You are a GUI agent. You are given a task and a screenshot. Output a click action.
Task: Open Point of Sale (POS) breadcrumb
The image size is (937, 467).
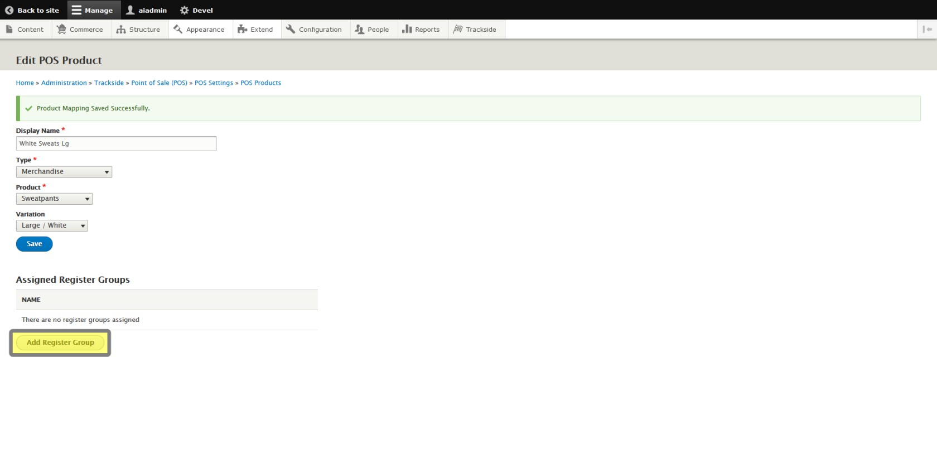pos(159,83)
